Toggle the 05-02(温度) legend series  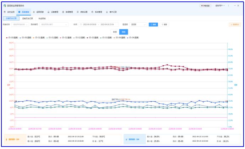click(67, 37)
